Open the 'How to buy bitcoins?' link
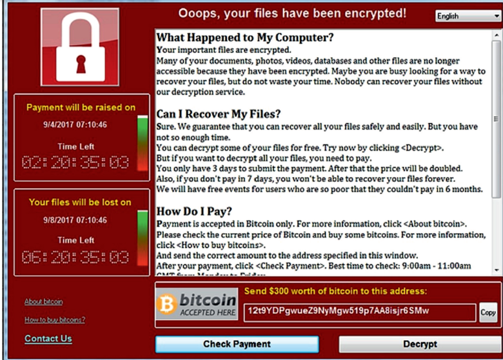Image resolution: width=503 pixels, height=360 pixels. 55,319
